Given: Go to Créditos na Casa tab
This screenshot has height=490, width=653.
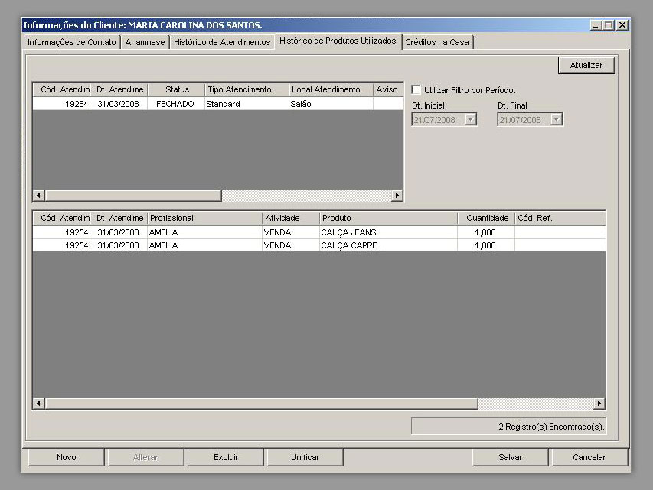Looking at the screenshot, I should click(437, 42).
